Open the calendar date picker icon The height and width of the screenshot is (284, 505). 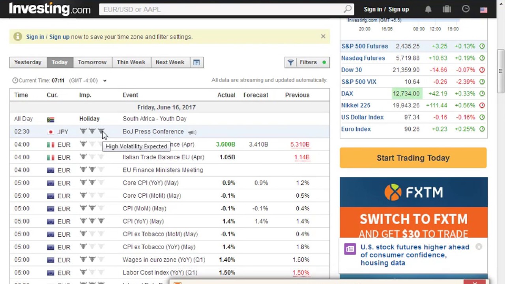[x=196, y=62]
